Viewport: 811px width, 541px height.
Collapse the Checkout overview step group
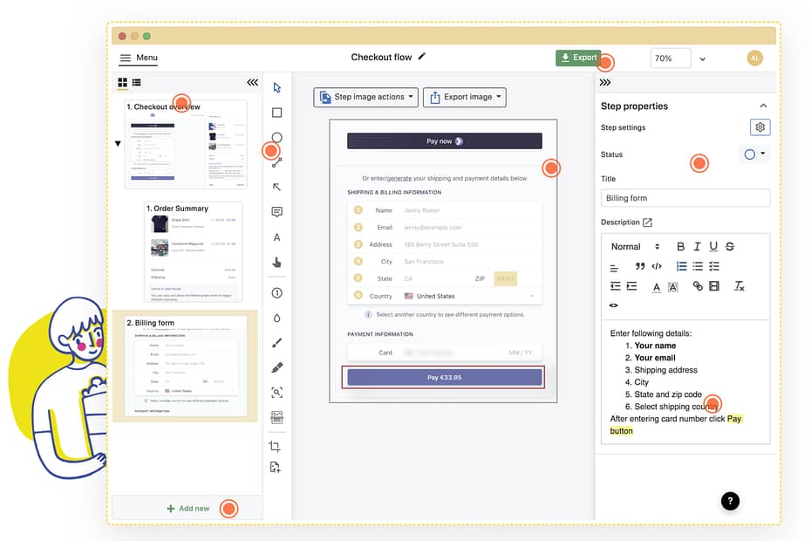pyautogui.click(x=118, y=143)
